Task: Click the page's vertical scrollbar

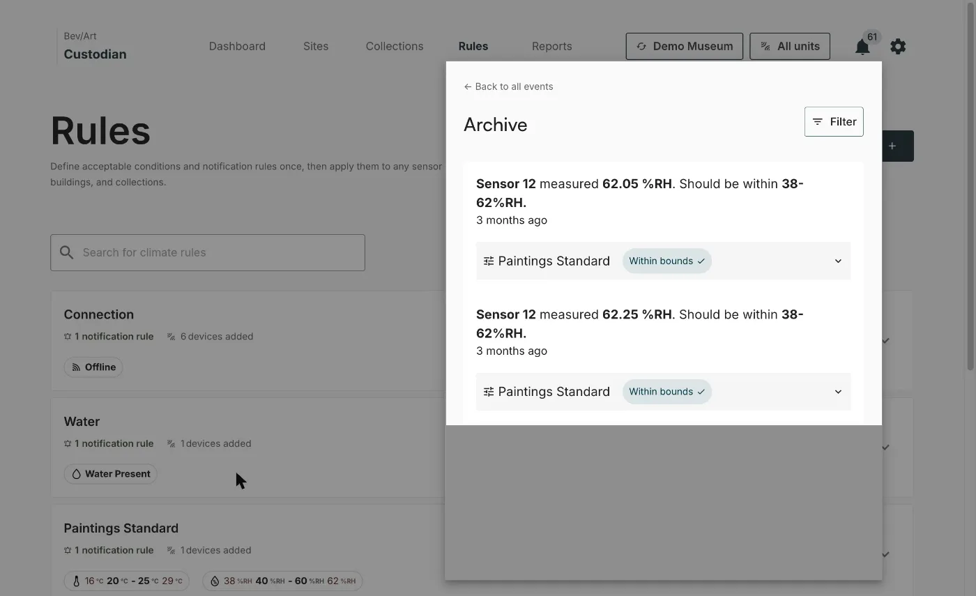Action: [970, 188]
